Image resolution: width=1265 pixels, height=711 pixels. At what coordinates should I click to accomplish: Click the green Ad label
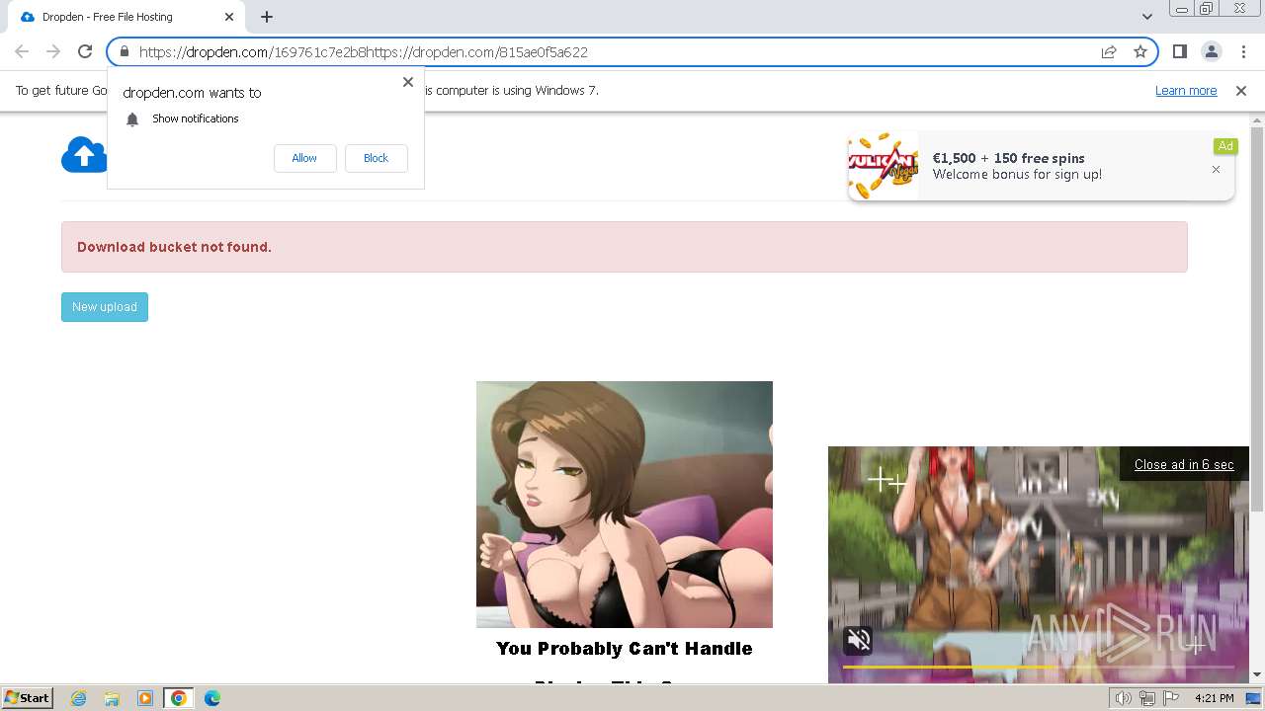[1225, 146]
